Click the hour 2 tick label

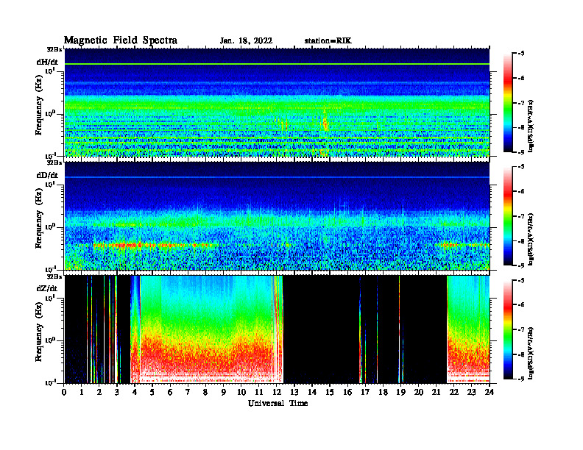99,393
